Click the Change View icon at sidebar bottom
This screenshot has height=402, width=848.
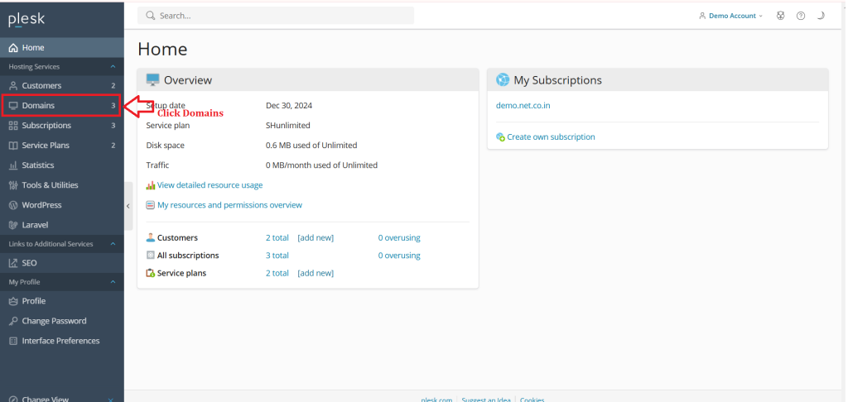tap(13, 399)
